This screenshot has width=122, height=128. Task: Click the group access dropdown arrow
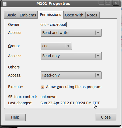click(98, 56)
